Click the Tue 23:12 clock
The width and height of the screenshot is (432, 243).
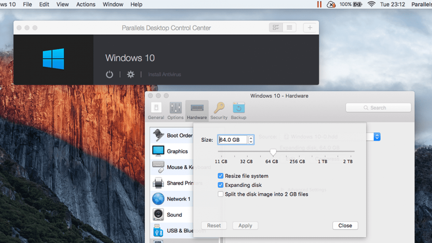tap(393, 4)
